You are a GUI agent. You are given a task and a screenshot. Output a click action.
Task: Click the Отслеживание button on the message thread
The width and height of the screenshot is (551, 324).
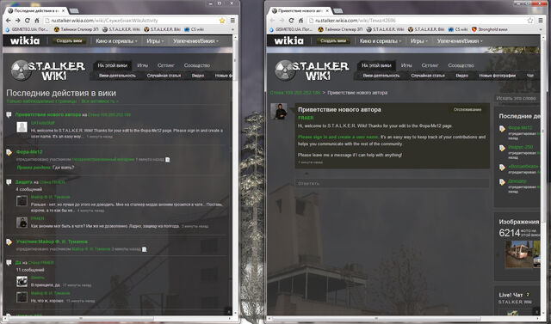467,109
